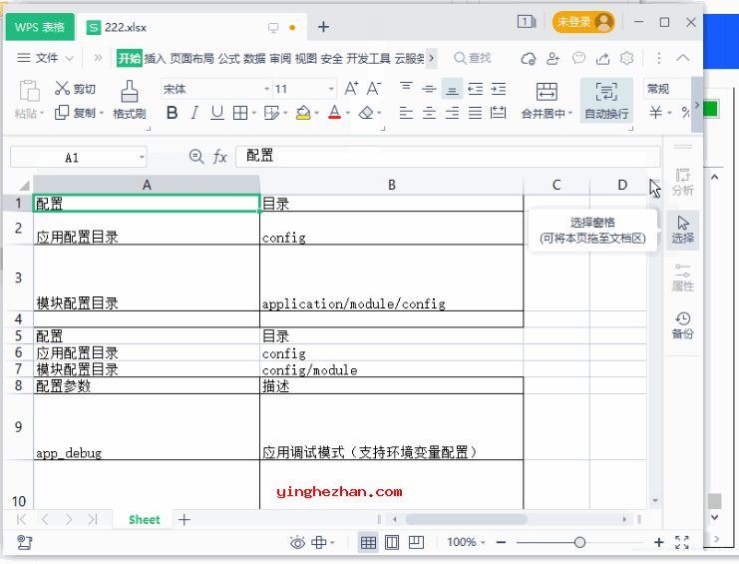Select the Sheet tab

click(145, 520)
